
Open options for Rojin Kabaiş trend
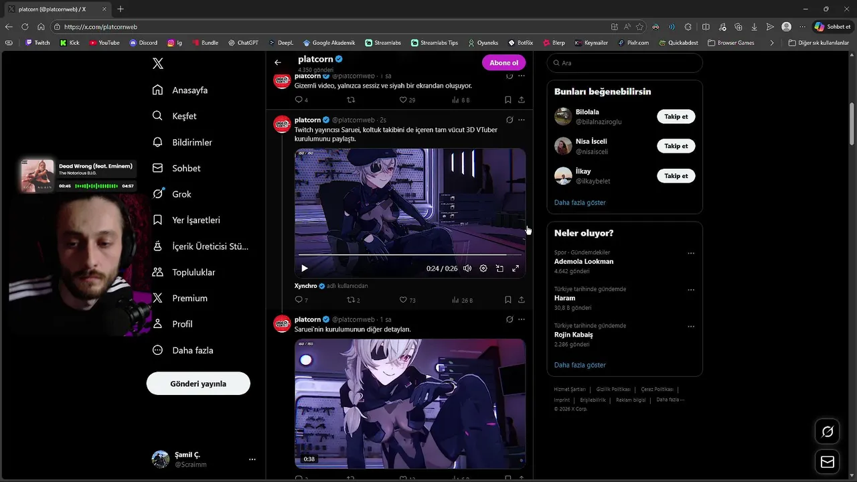tap(691, 327)
